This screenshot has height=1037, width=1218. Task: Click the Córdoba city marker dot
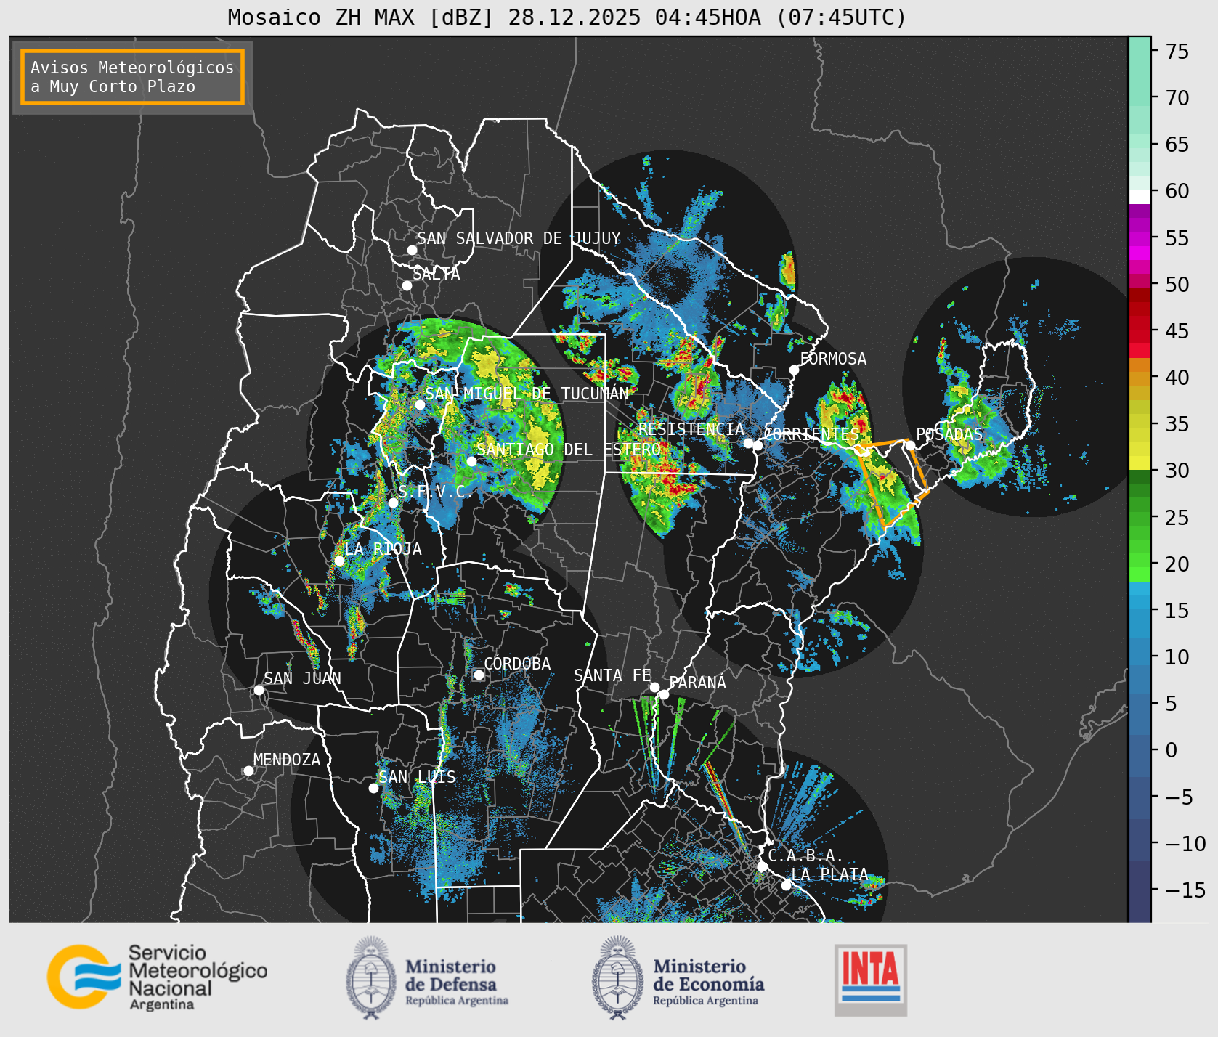479,675
